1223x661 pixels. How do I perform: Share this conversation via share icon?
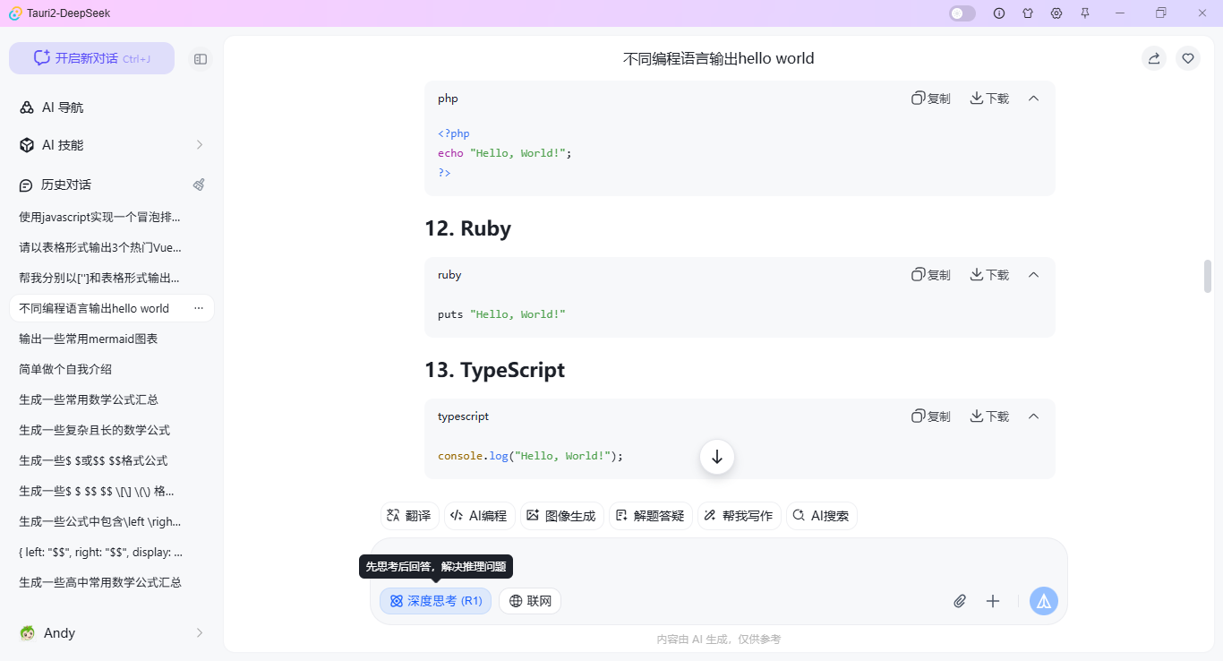(1154, 58)
